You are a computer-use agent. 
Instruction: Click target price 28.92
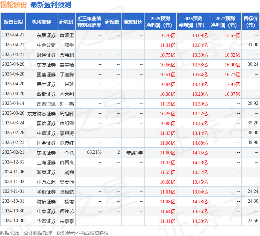tap(253, 104)
